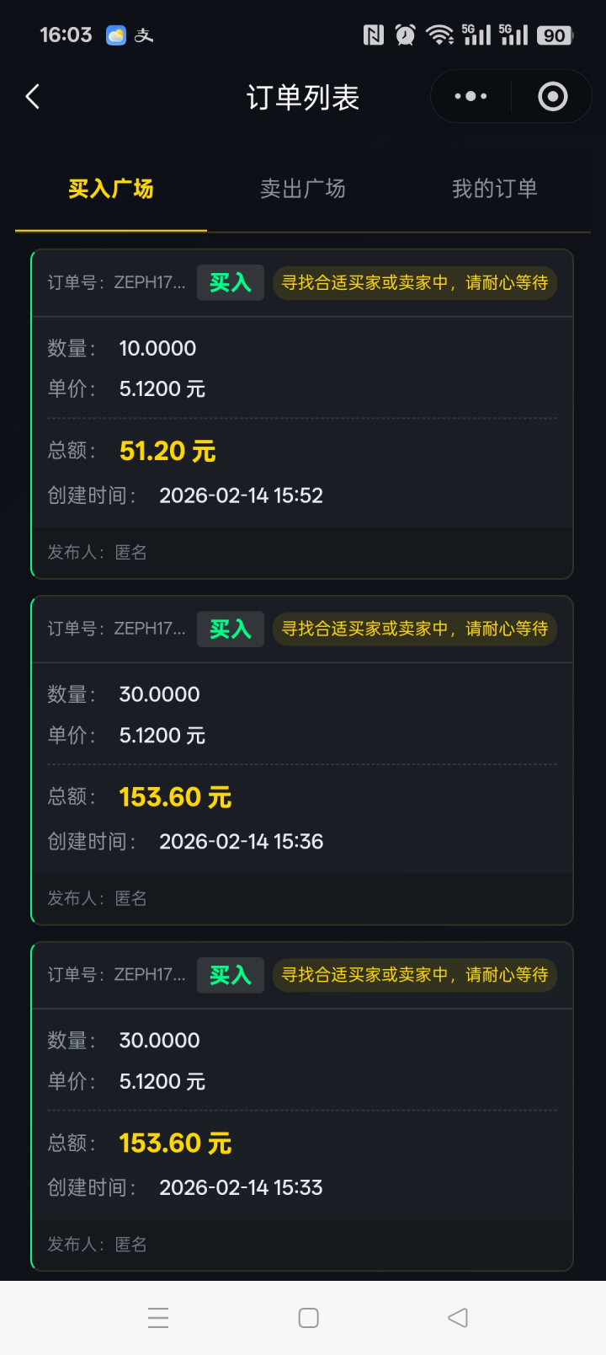The width and height of the screenshot is (606, 1355).
Task: Switch to the 我的订单 tab
Action: tap(494, 189)
